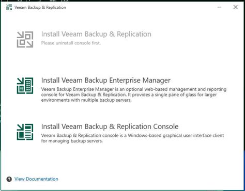The image size is (245, 191).
Task: Click the Replication Console install icon
Action: tap(25, 132)
